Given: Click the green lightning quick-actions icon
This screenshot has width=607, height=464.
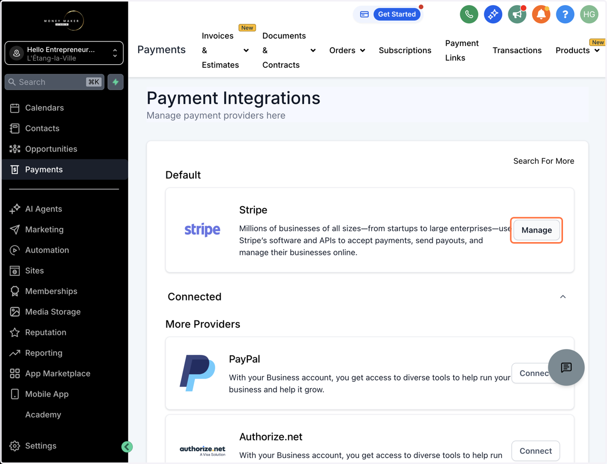Looking at the screenshot, I should coord(116,82).
